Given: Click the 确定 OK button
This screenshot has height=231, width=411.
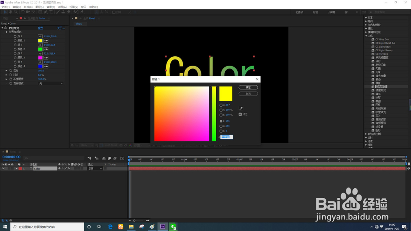Looking at the screenshot, I should [248, 87].
